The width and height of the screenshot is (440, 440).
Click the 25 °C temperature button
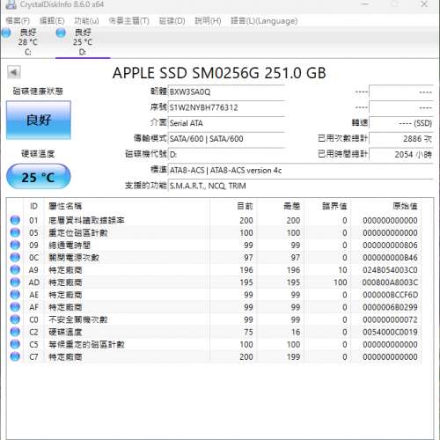tap(39, 177)
